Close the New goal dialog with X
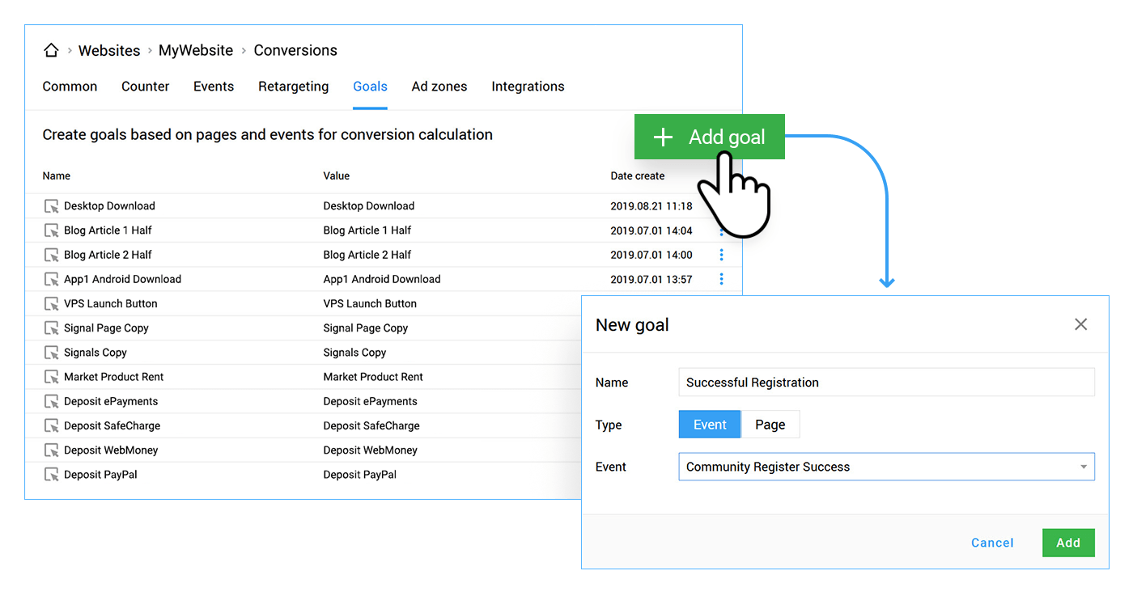This screenshot has width=1133, height=592. pos(1080,324)
